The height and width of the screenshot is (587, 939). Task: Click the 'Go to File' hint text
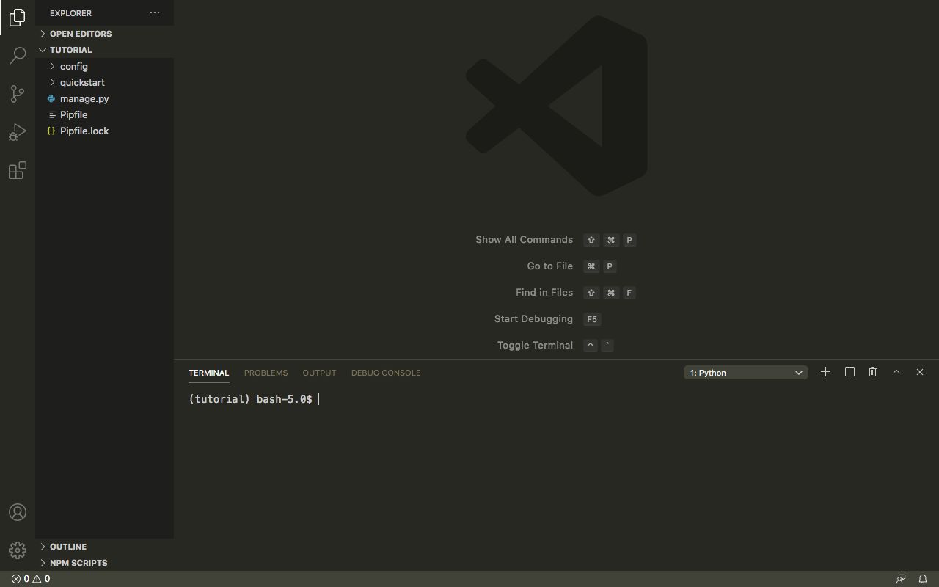pyautogui.click(x=549, y=266)
